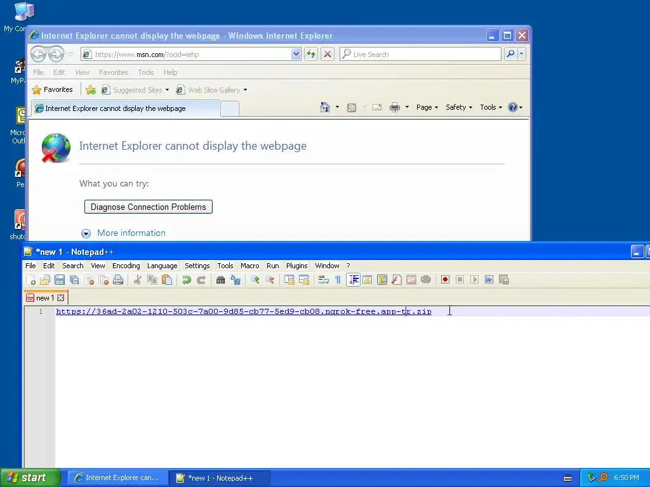Click Zoom Out icon in Notepad++
This screenshot has width=650, height=487.
pos(270,280)
